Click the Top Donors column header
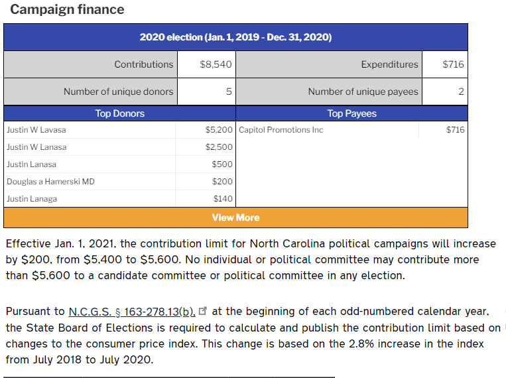 click(119, 113)
